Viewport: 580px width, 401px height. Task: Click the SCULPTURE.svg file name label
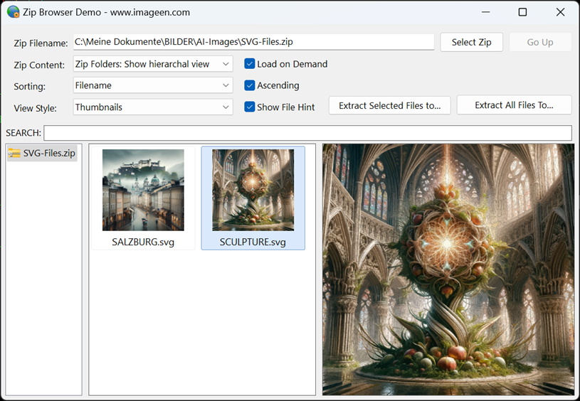pos(253,242)
